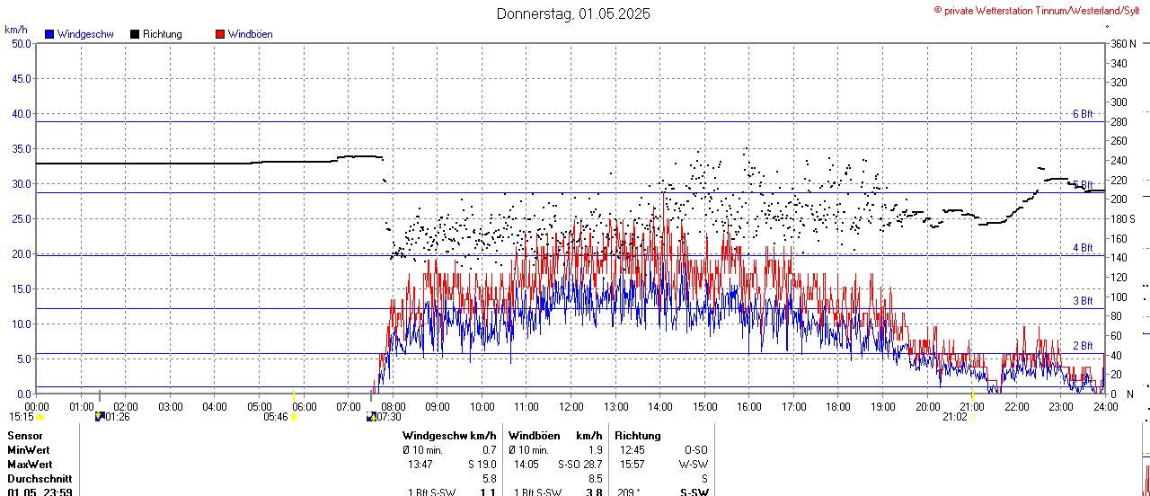Click the 21:02 sunset time label
This screenshot has height=496, width=1150.
click(955, 417)
